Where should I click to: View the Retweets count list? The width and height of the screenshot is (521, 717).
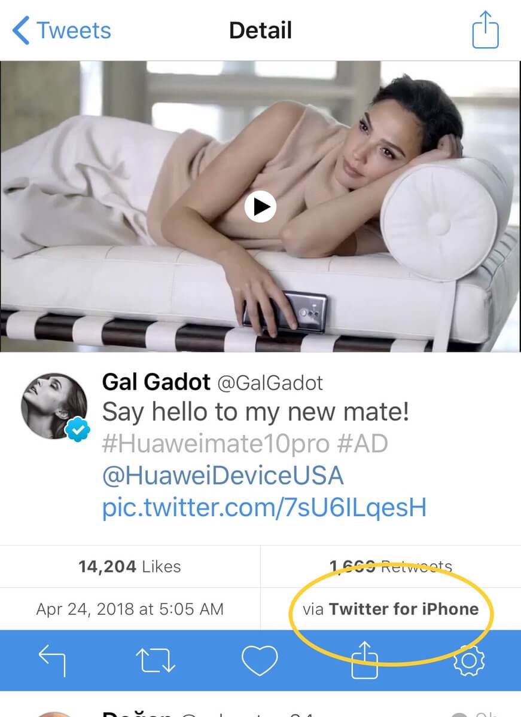click(x=391, y=566)
